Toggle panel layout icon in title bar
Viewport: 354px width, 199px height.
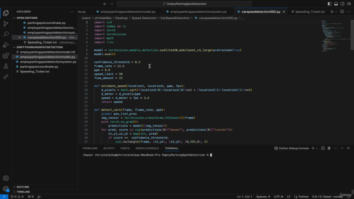336,4
